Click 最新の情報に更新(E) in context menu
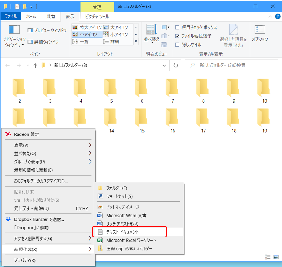The image size is (282, 267). [49, 170]
